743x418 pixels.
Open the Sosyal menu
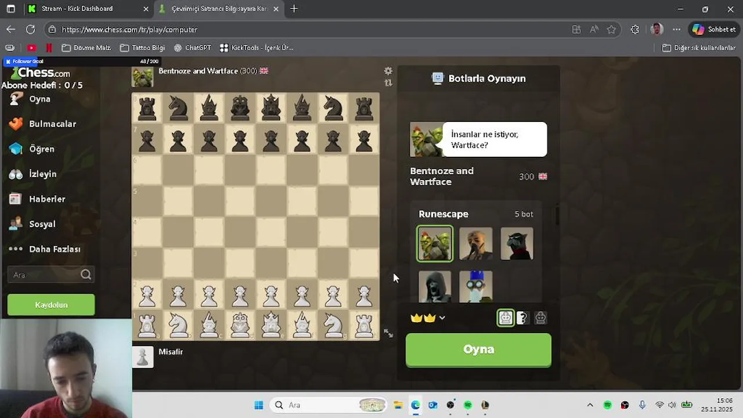pos(42,224)
